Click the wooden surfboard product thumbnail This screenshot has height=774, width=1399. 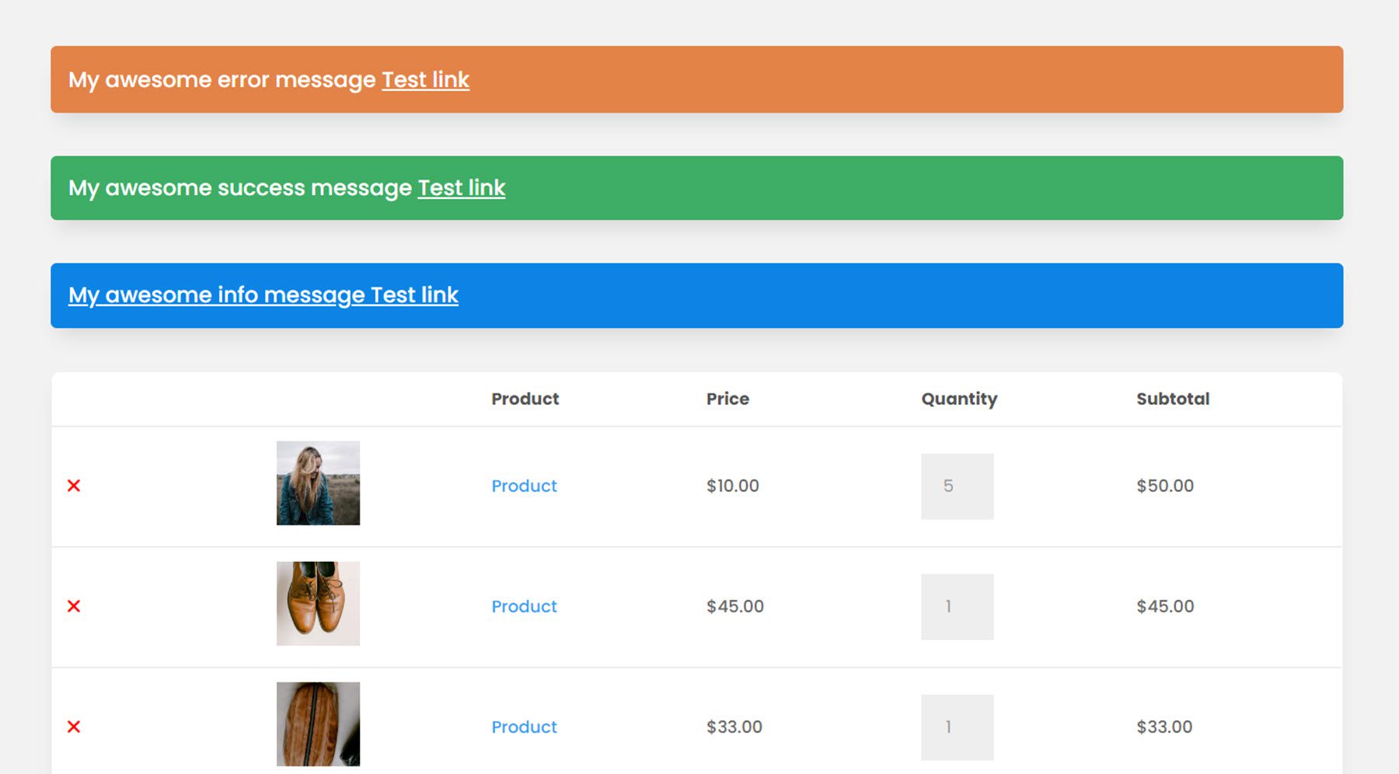(x=319, y=724)
